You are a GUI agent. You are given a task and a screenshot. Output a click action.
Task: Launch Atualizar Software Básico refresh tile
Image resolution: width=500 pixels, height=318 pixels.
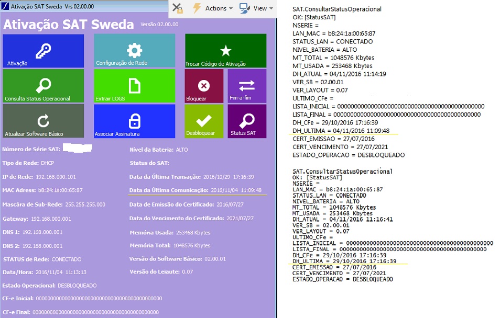[44, 121]
